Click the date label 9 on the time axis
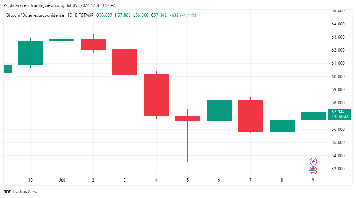Screen dimensions: 356x198 pyautogui.click(x=313, y=180)
